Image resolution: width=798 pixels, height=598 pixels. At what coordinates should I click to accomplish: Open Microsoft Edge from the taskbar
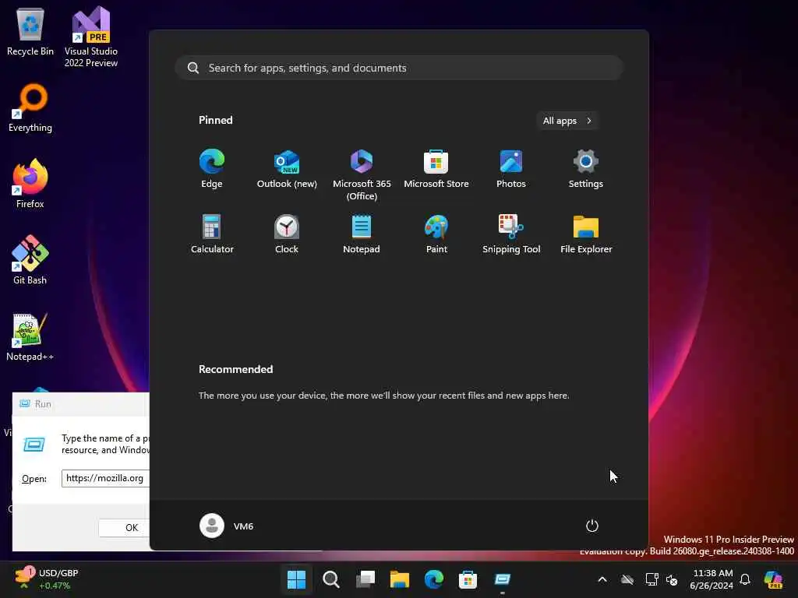(x=433, y=579)
